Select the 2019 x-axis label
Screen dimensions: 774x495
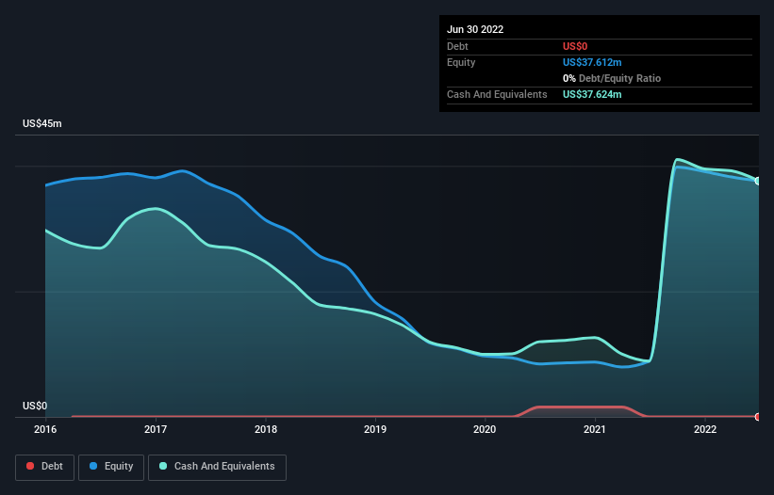point(375,429)
